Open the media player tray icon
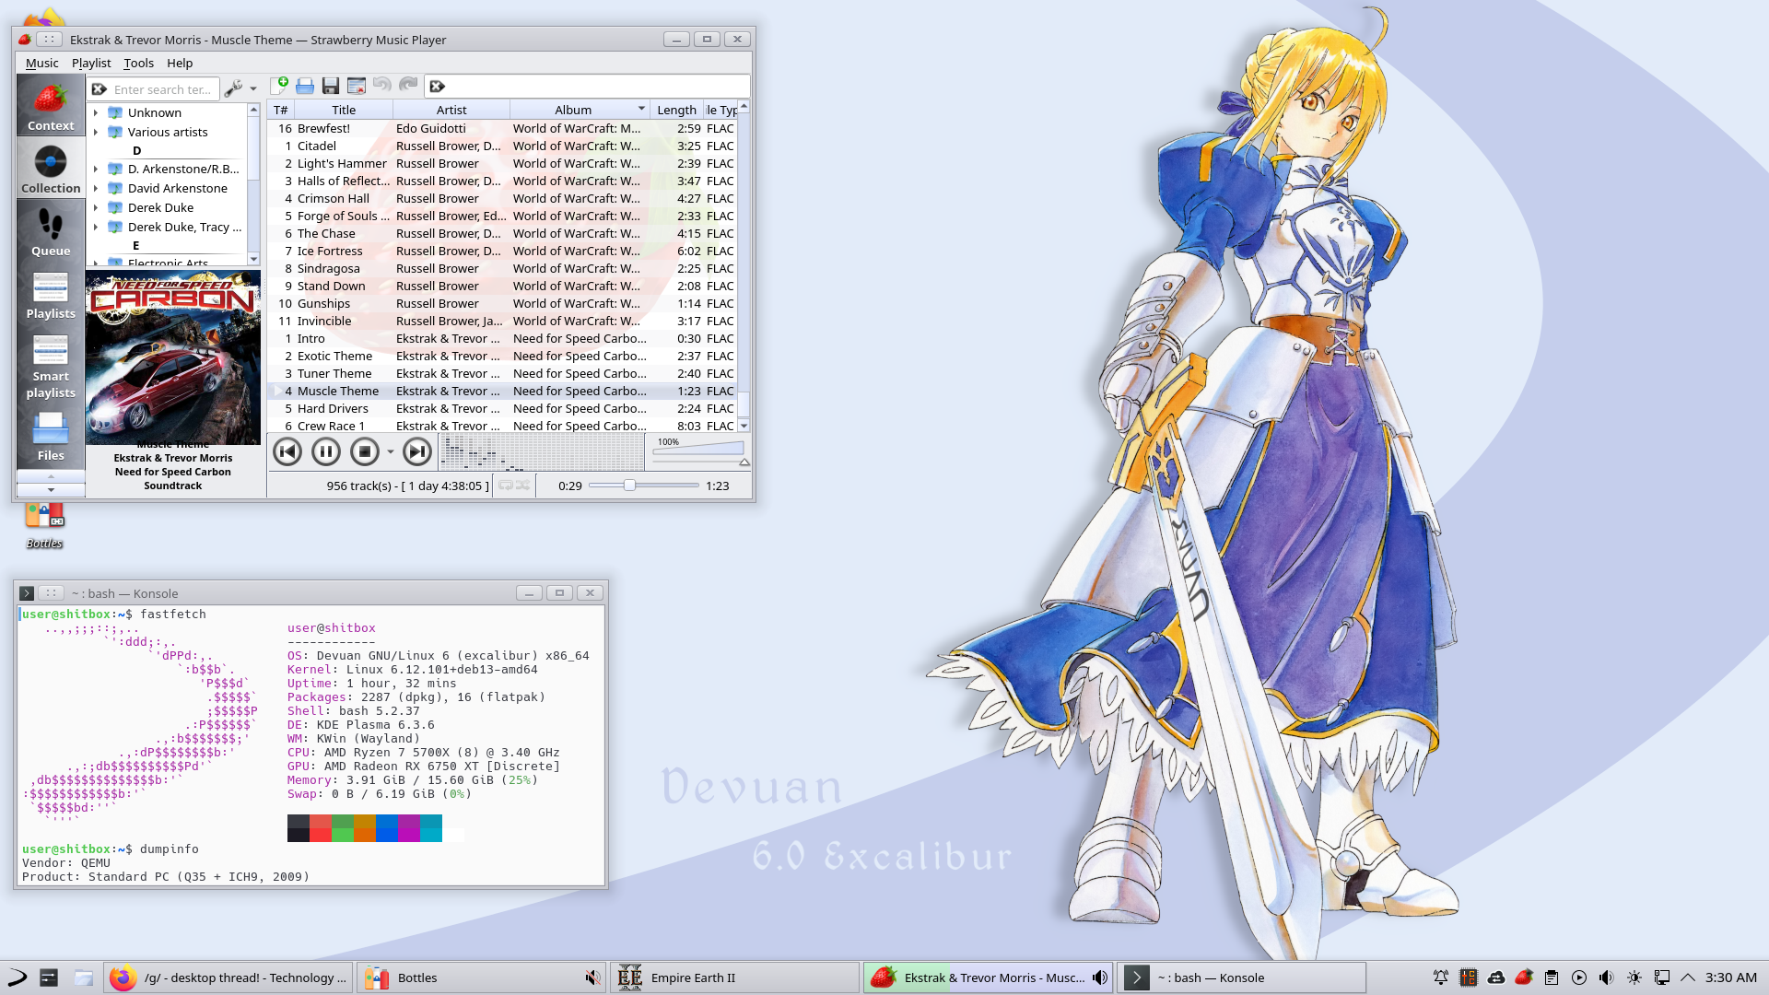Image resolution: width=1769 pixels, height=995 pixels. point(1579,977)
